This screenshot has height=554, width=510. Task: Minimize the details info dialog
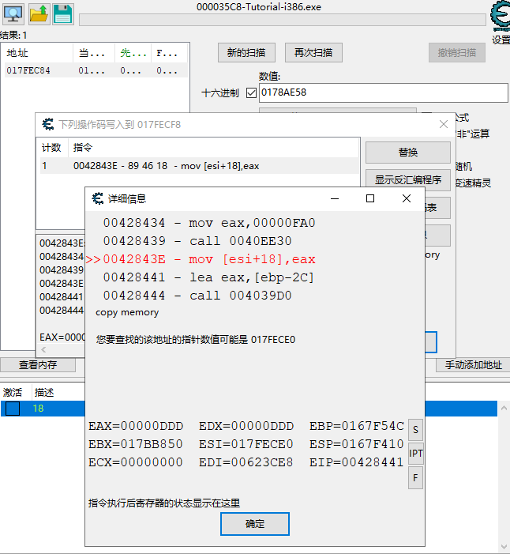tap(335, 198)
